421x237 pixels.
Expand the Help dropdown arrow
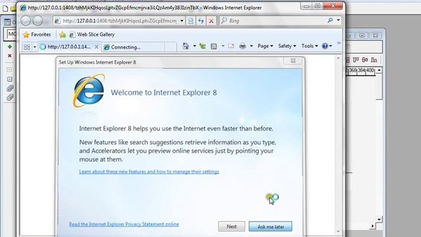(331, 46)
